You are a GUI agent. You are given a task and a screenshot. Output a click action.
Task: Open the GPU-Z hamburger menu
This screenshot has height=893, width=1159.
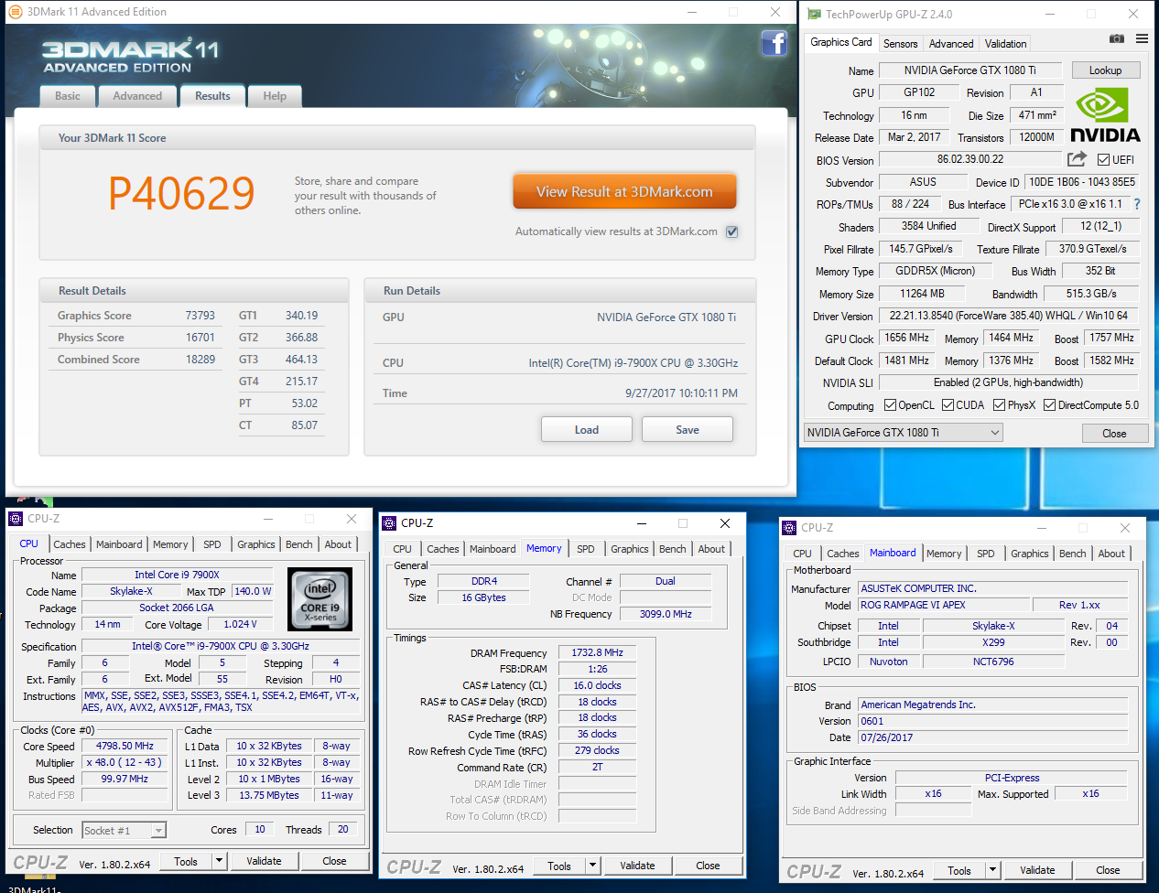coord(1142,38)
